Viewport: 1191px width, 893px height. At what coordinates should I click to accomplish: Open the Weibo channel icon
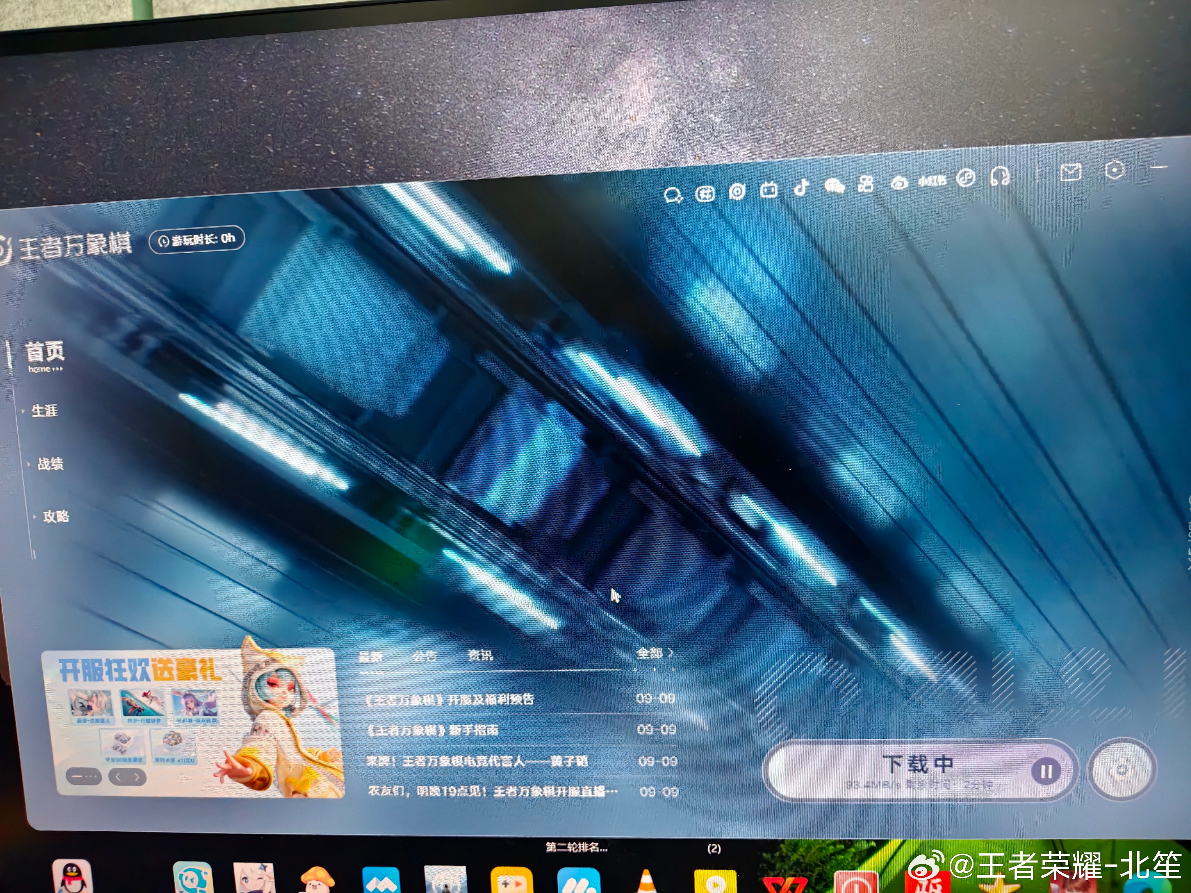pos(899,183)
